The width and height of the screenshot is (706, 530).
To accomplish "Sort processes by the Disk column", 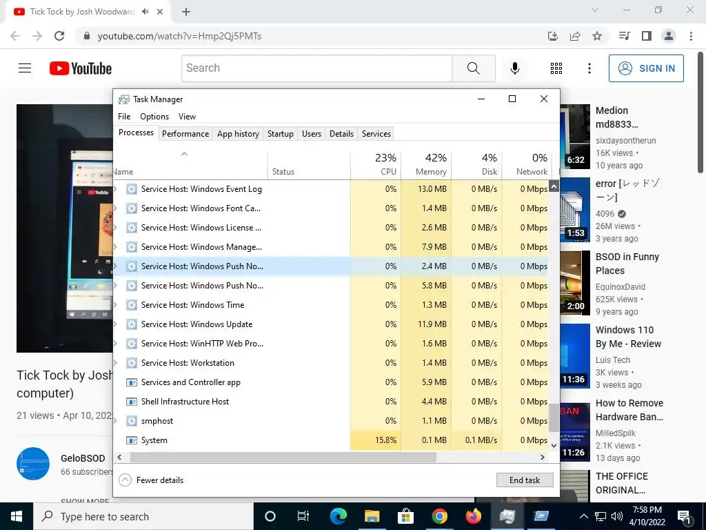I will pyautogui.click(x=476, y=164).
